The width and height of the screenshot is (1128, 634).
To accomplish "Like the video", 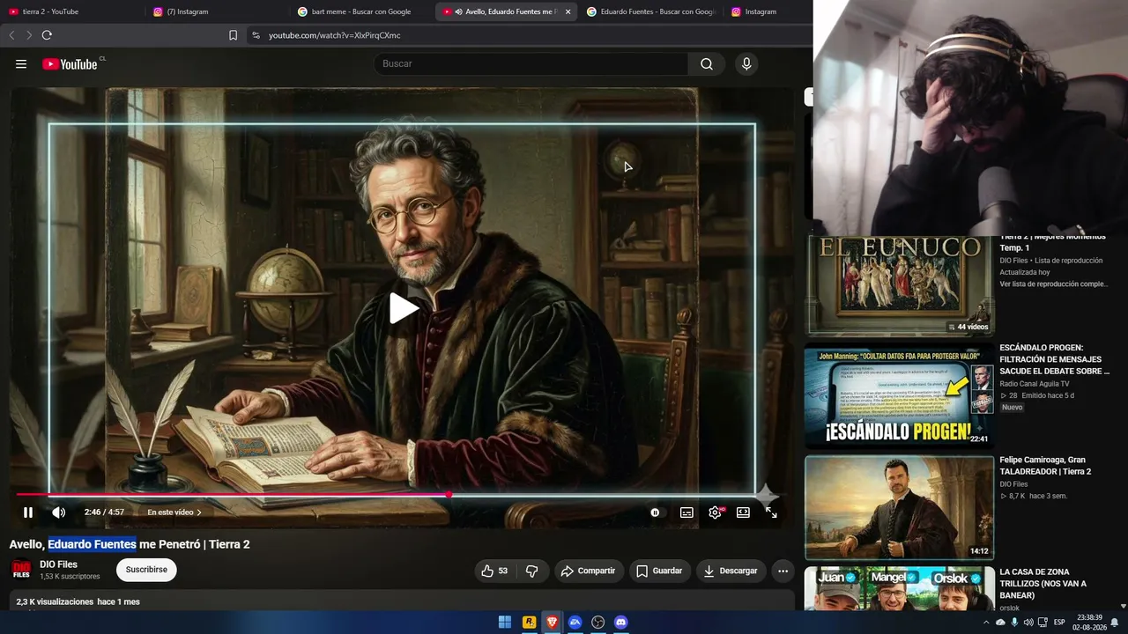I will click(494, 571).
